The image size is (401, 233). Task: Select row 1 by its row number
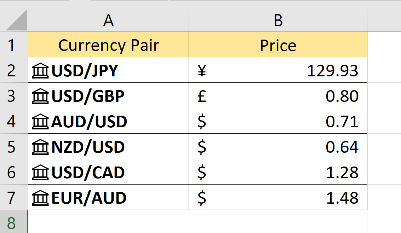(13, 45)
